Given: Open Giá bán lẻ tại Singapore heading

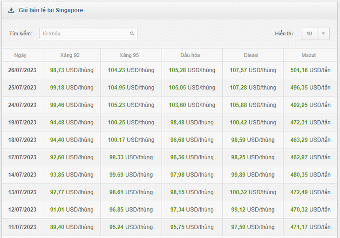Looking at the screenshot, I should point(51,10).
